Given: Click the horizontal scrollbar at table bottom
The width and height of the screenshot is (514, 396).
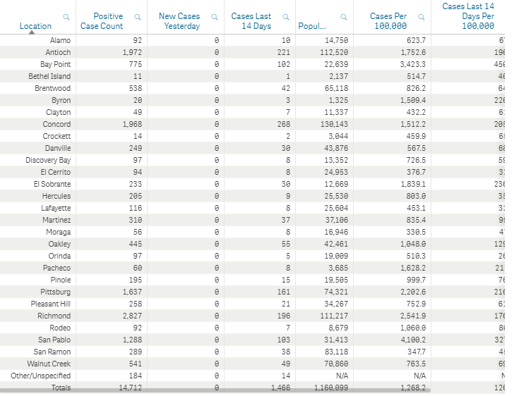Looking at the screenshot, I should click(215, 390).
